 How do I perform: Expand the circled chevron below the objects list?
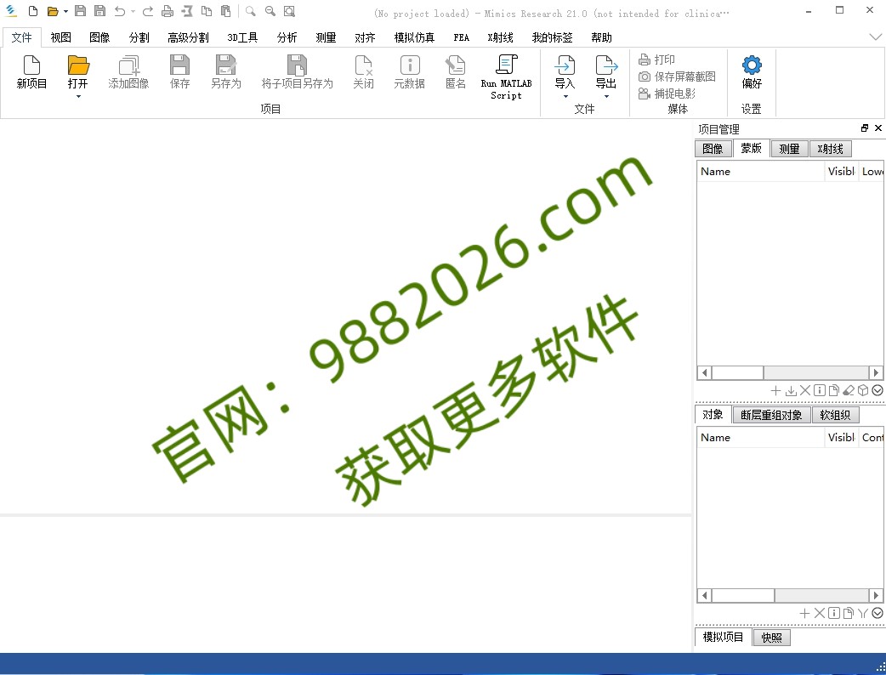coord(877,613)
